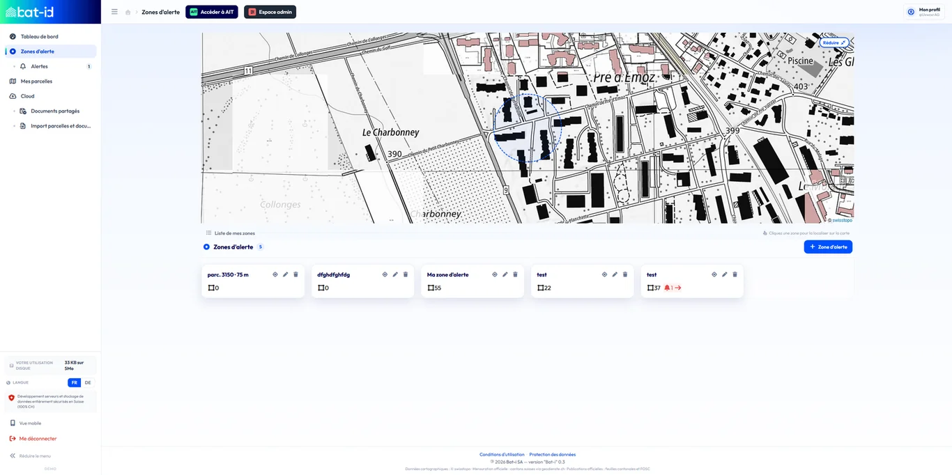952x475 pixels.
Task: Locate Ma zone d'alerte on the map
Action: 495,274
